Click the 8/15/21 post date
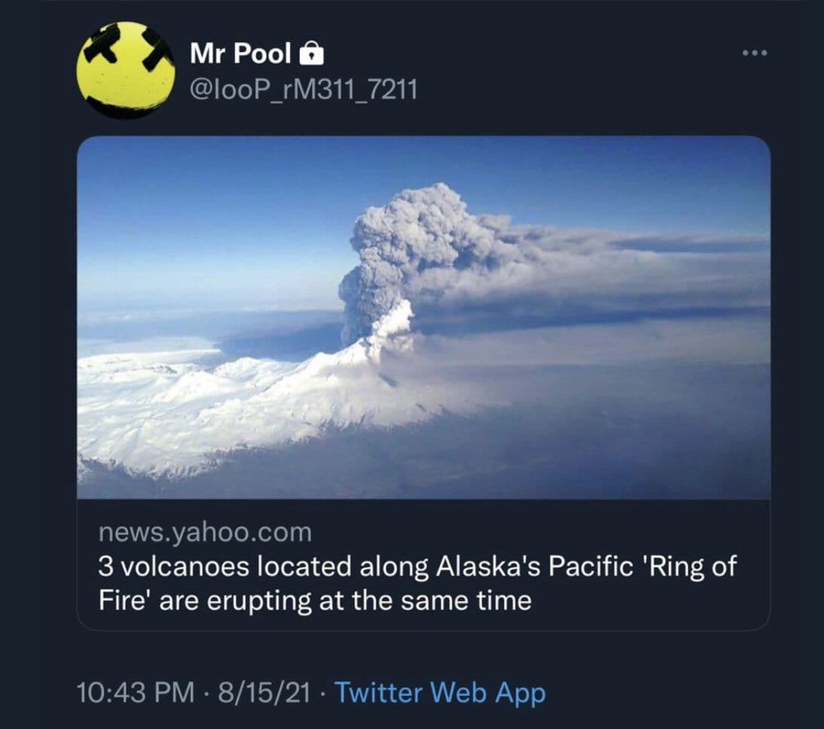This screenshot has height=729, width=824. pyautogui.click(x=263, y=693)
